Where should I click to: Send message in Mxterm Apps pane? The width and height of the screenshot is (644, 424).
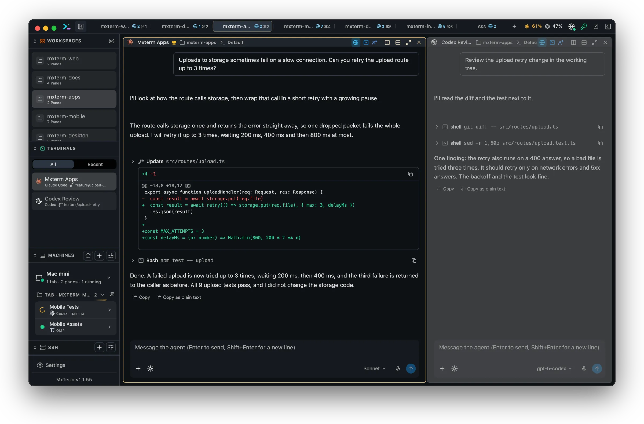coord(411,368)
